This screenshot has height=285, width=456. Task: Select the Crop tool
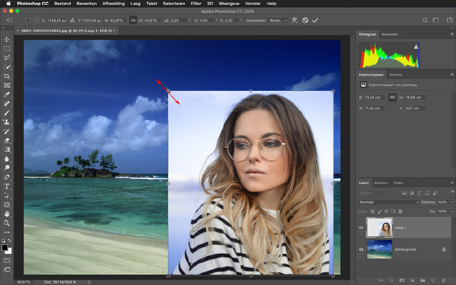click(x=7, y=76)
